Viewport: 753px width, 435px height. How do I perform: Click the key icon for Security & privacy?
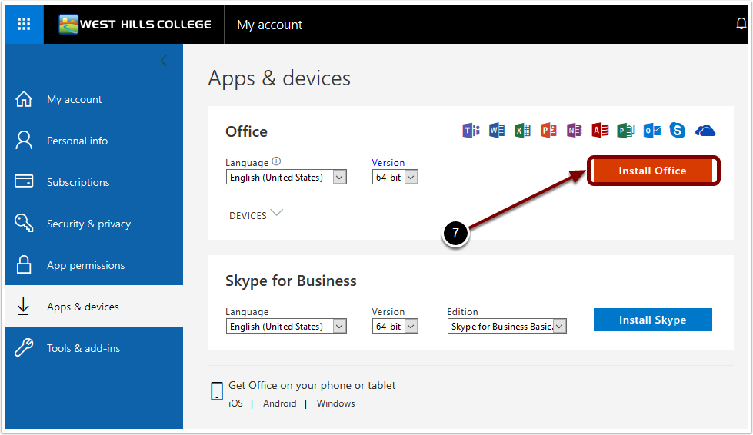[24, 223]
